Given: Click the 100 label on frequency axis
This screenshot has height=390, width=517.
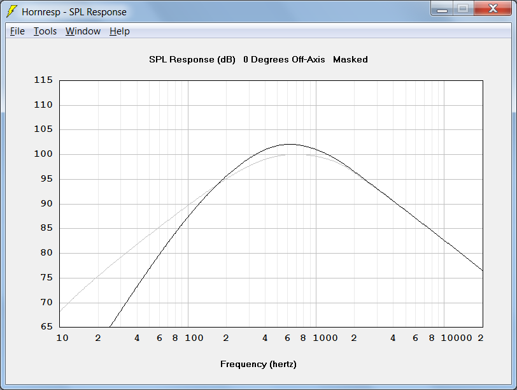Looking at the screenshot, I should pyautogui.click(x=194, y=338).
